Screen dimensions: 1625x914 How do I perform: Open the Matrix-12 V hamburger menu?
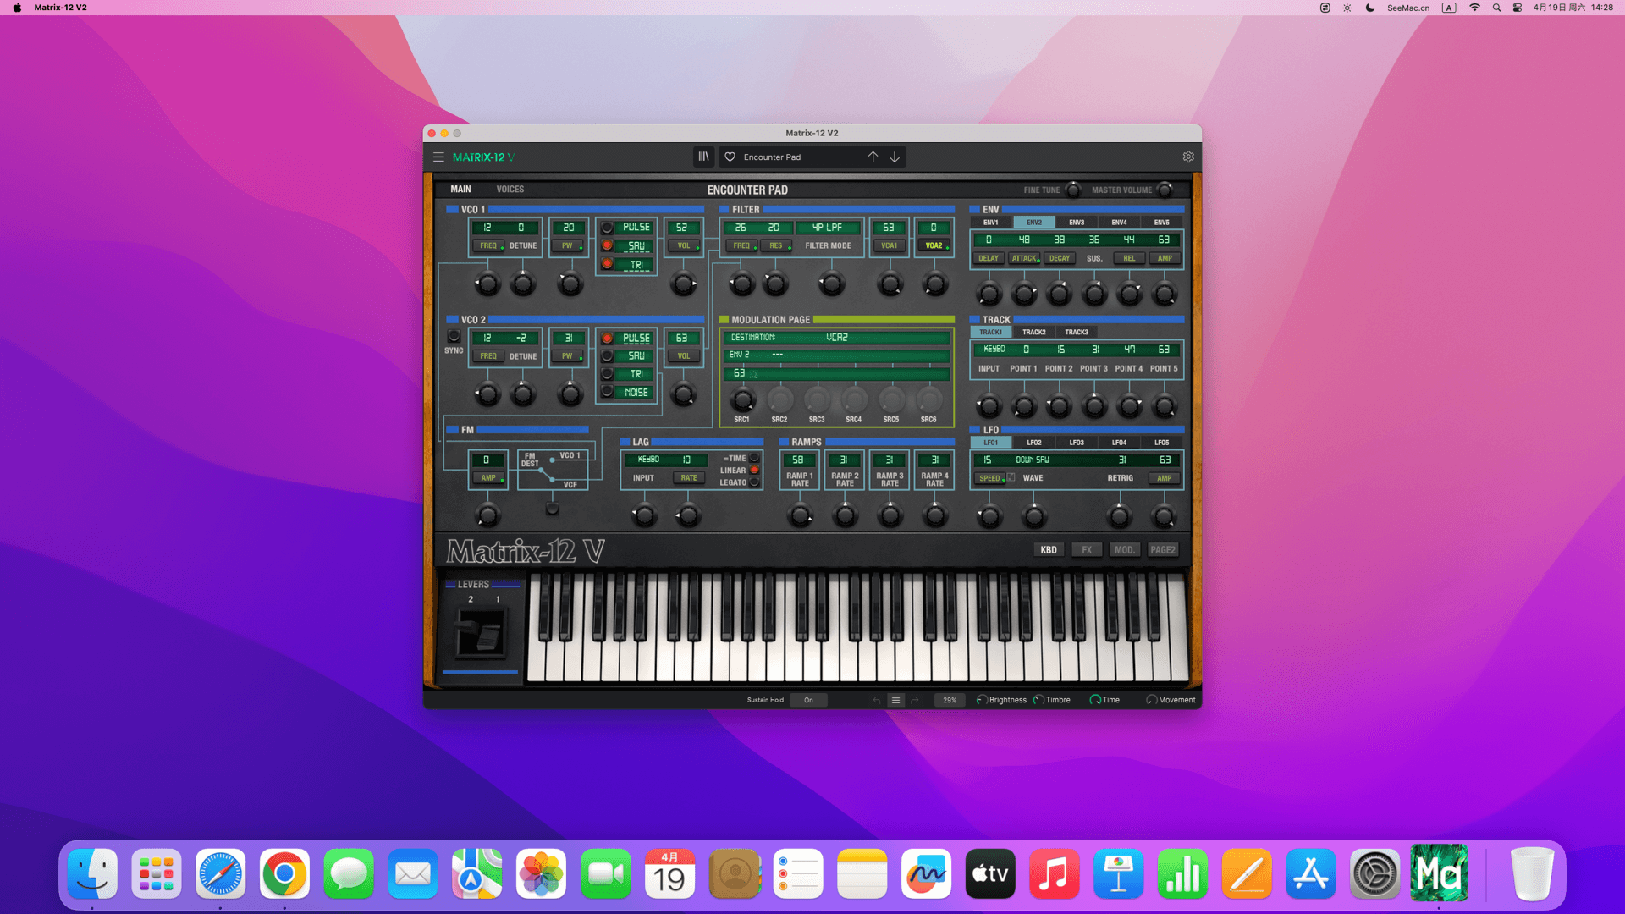tap(438, 157)
